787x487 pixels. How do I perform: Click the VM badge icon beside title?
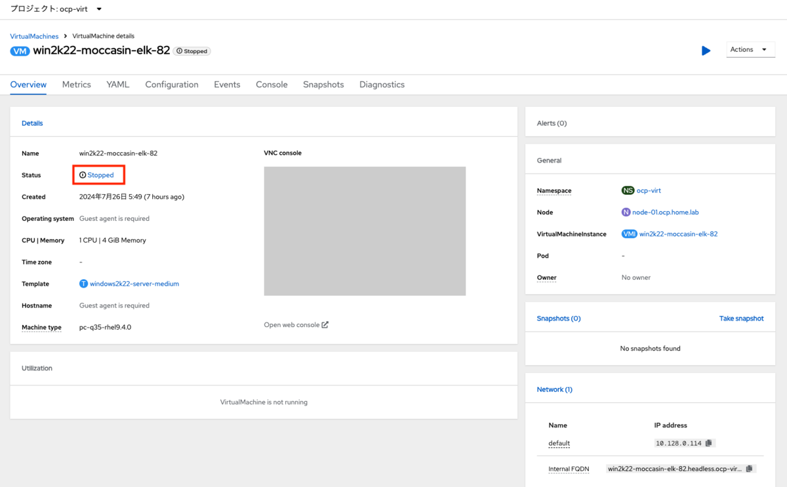(x=20, y=51)
